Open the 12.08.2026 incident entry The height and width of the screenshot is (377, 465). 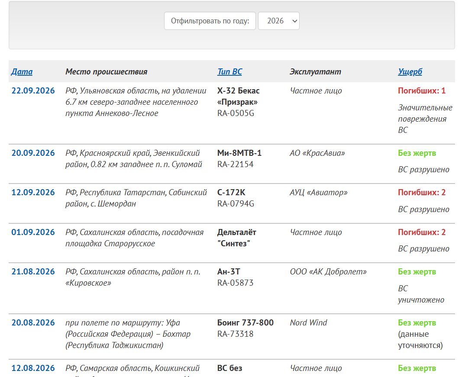(x=33, y=368)
